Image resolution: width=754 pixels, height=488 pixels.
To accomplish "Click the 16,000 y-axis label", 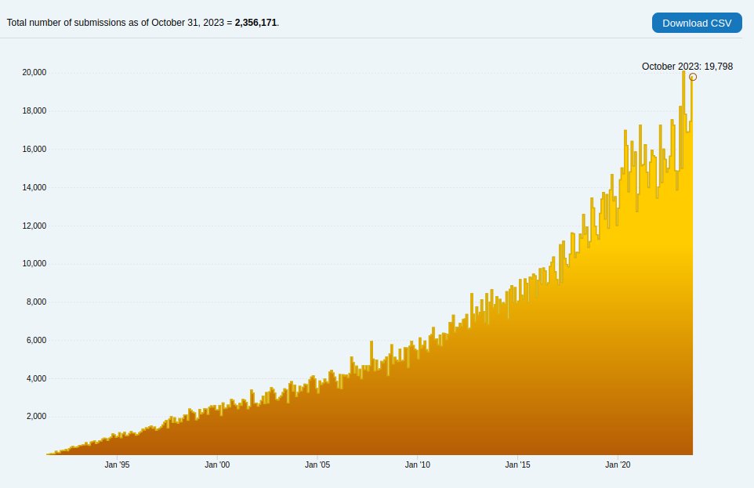I will pos(34,149).
